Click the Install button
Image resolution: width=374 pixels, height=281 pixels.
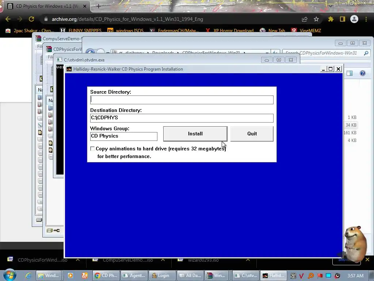click(195, 134)
